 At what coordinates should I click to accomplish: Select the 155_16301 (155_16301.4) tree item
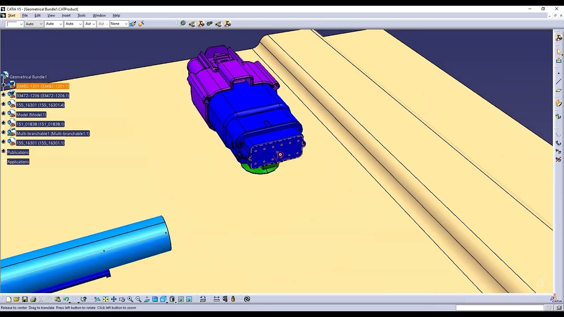40,105
